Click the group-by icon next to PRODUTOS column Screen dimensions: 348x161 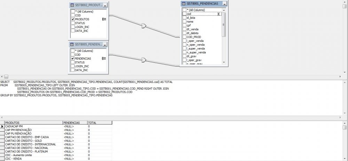tap(104, 19)
